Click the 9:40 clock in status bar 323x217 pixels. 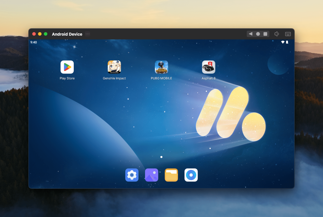click(34, 42)
